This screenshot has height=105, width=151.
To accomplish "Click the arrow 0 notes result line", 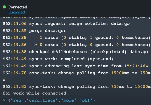I will (x=76, y=45).
